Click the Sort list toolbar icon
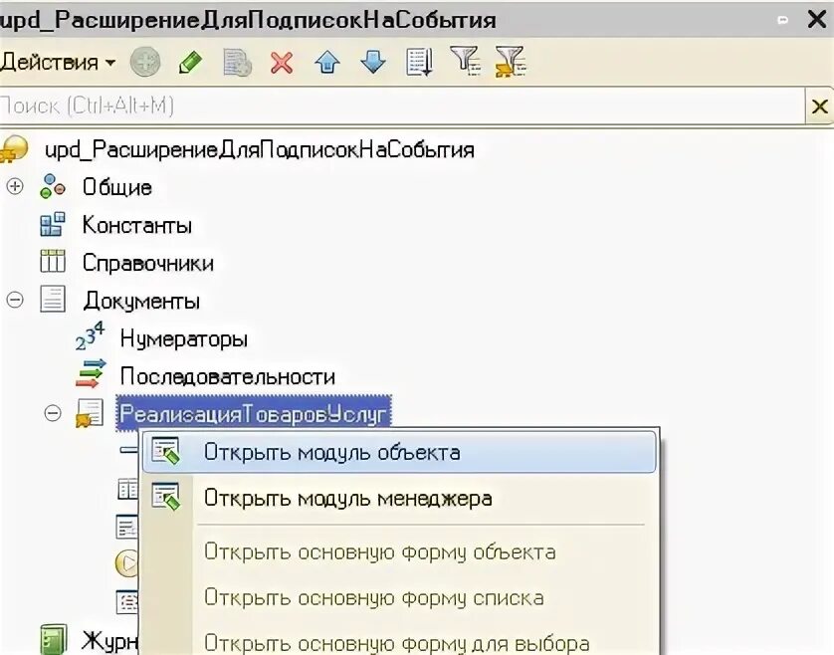Viewport: 834px width, 655px height. [x=419, y=63]
